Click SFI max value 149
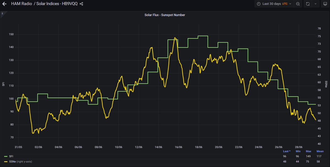The image size is (330, 167). [308, 156]
